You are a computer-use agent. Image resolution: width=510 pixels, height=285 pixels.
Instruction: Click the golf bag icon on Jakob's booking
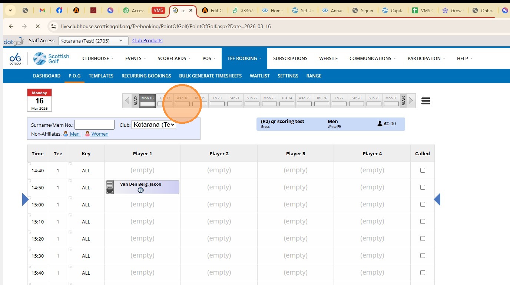(x=110, y=187)
